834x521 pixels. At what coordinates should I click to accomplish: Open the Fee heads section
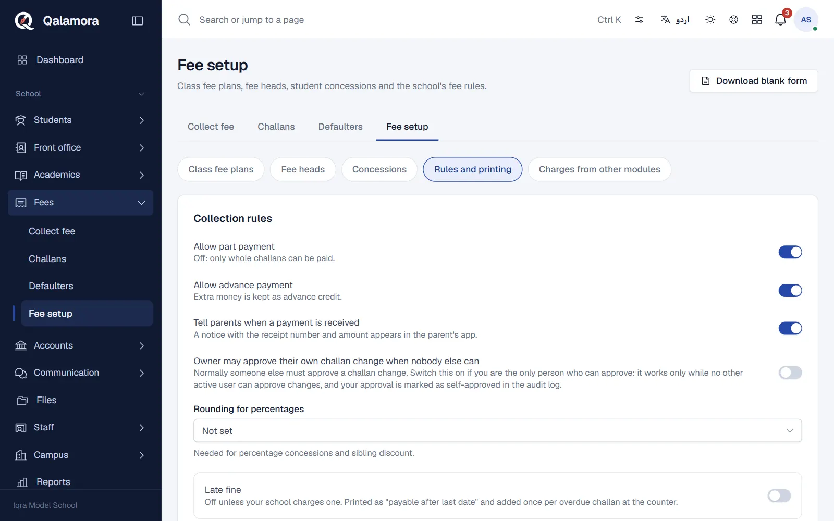click(x=303, y=169)
